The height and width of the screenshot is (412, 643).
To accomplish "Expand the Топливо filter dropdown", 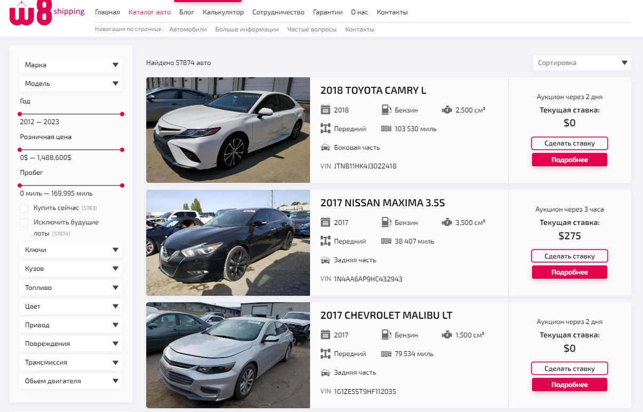I will (x=71, y=288).
